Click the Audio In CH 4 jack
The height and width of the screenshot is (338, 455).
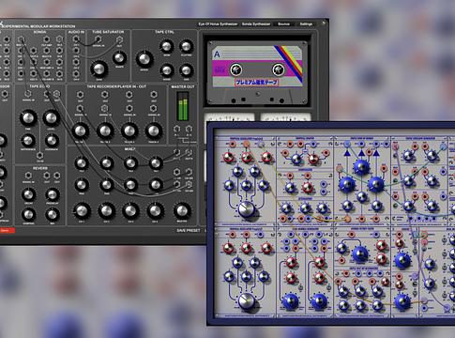tap(76, 73)
